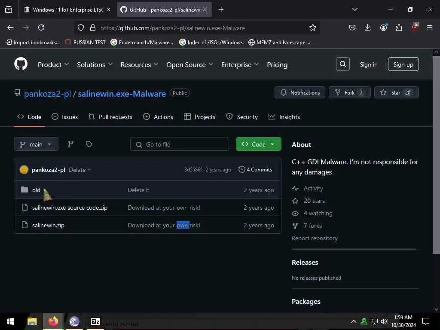The width and height of the screenshot is (440, 330).
Task: Reload the page with refresh icon
Action: coord(41,27)
